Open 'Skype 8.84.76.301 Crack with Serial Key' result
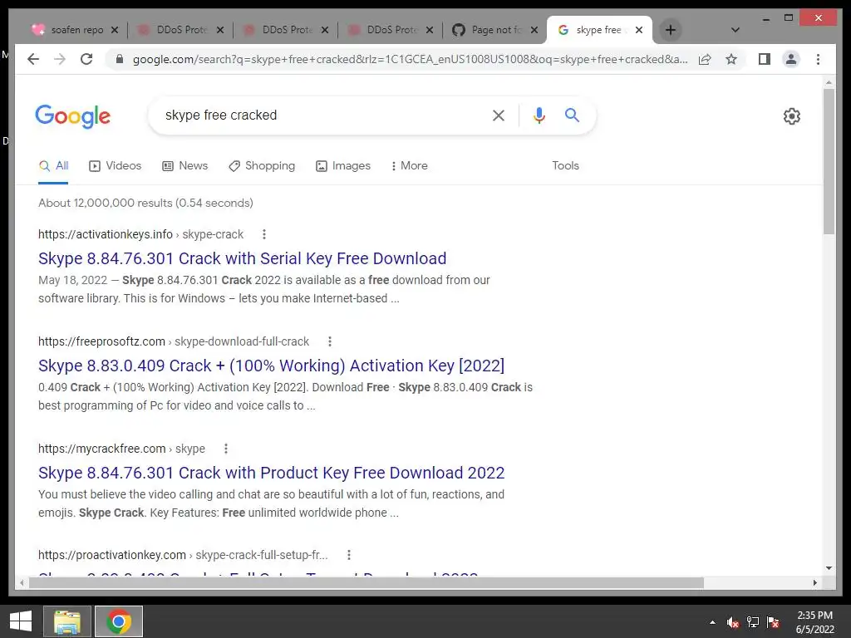Image resolution: width=851 pixels, height=638 pixels. click(x=242, y=258)
